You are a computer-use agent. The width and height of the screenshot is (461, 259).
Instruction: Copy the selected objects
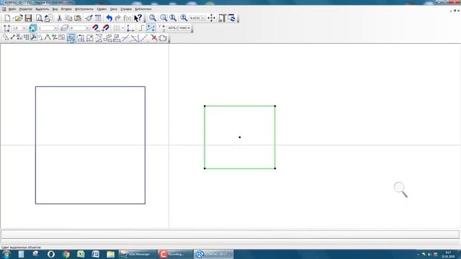point(68,18)
